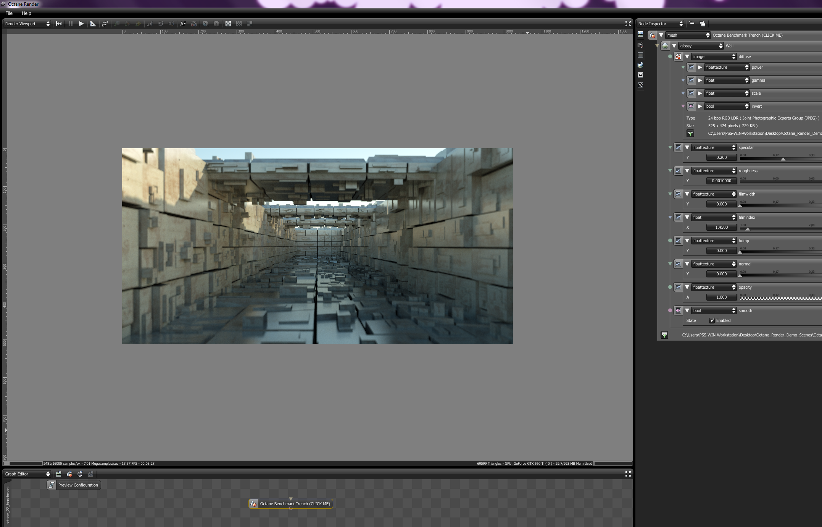Click the glossy material sphere icon
Viewport: 822px width, 527px height.
click(665, 46)
